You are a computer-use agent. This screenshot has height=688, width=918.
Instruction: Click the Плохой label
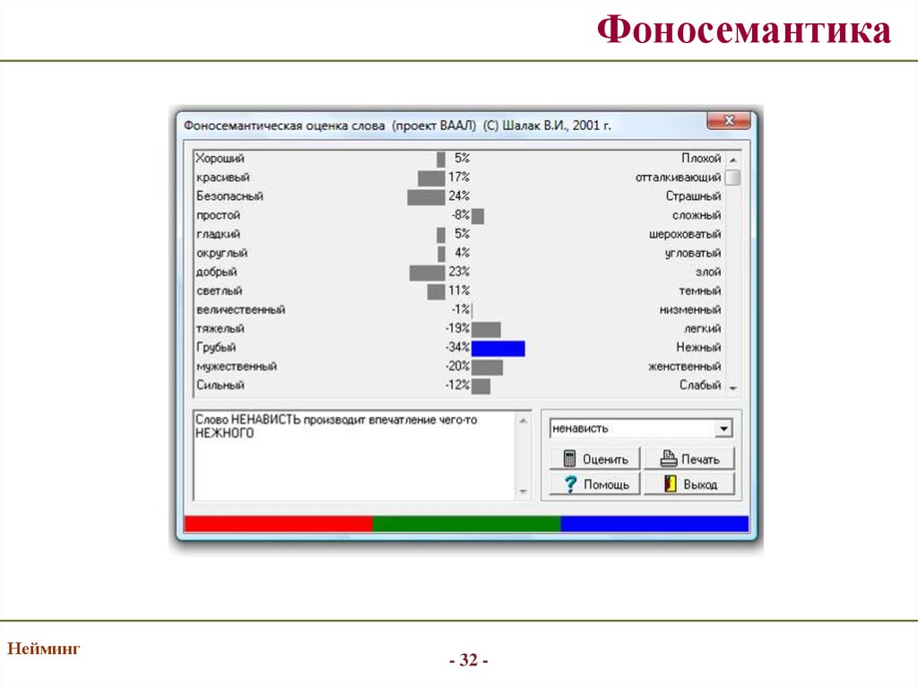(x=701, y=158)
